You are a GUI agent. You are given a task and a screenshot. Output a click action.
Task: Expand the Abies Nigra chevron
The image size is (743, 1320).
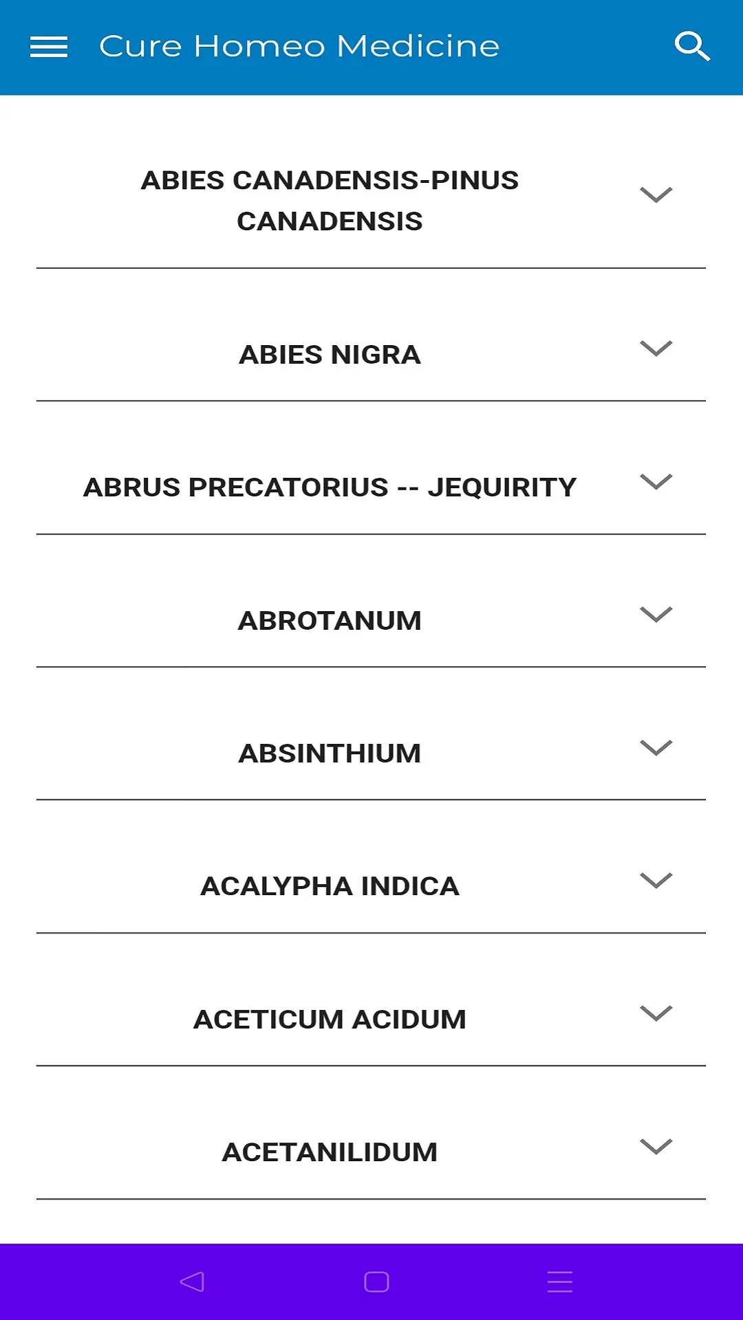(656, 349)
